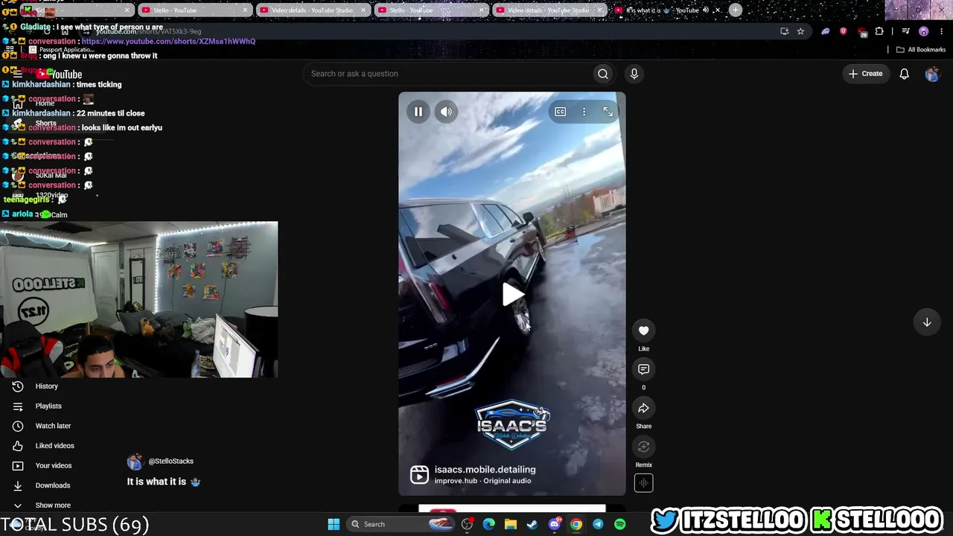Open the isaacs.mobile.detailing overlay link

click(x=485, y=470)
